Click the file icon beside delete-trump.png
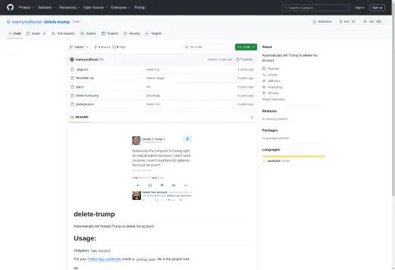The height and width of the screenshot is (270, 395). point(72,95)
